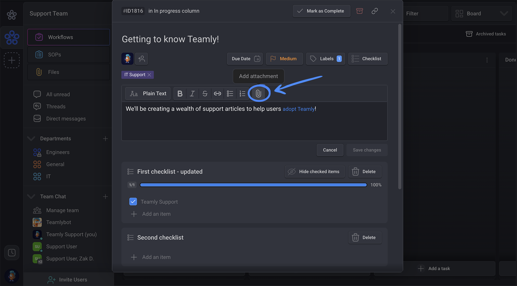Uncheck the Teamly Support item
Image resolution: width=517 pixels, height=286 pixels.
[133, 201]
